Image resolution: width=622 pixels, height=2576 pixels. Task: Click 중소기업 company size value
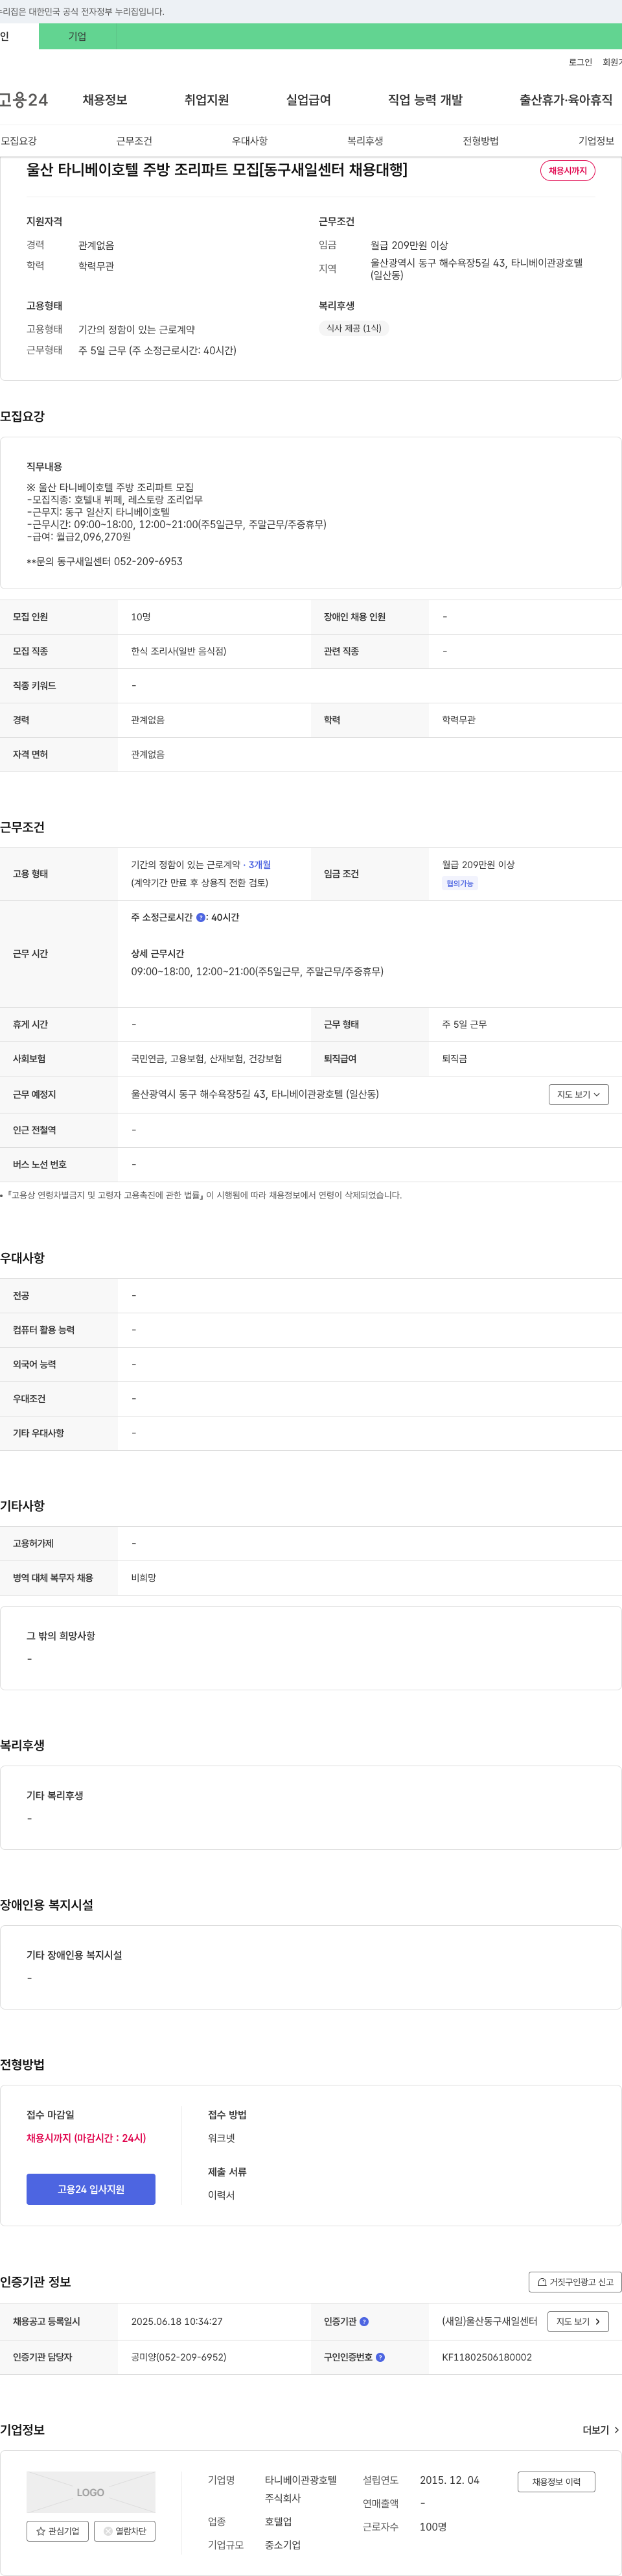[x=282, y=2545]
